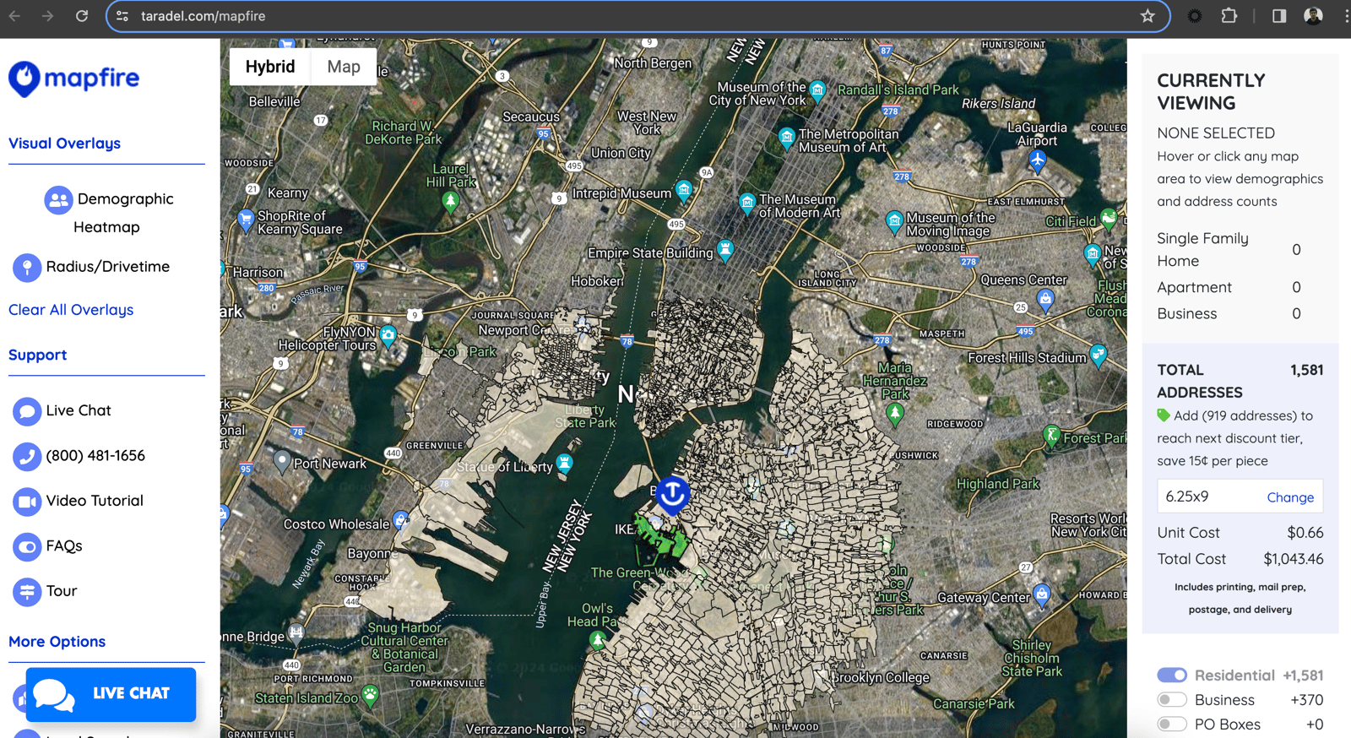The width and height of the screenshot is (1351, 738).
Task: Turn on the PO Boxes toggle
Action: pos(1172,724)
